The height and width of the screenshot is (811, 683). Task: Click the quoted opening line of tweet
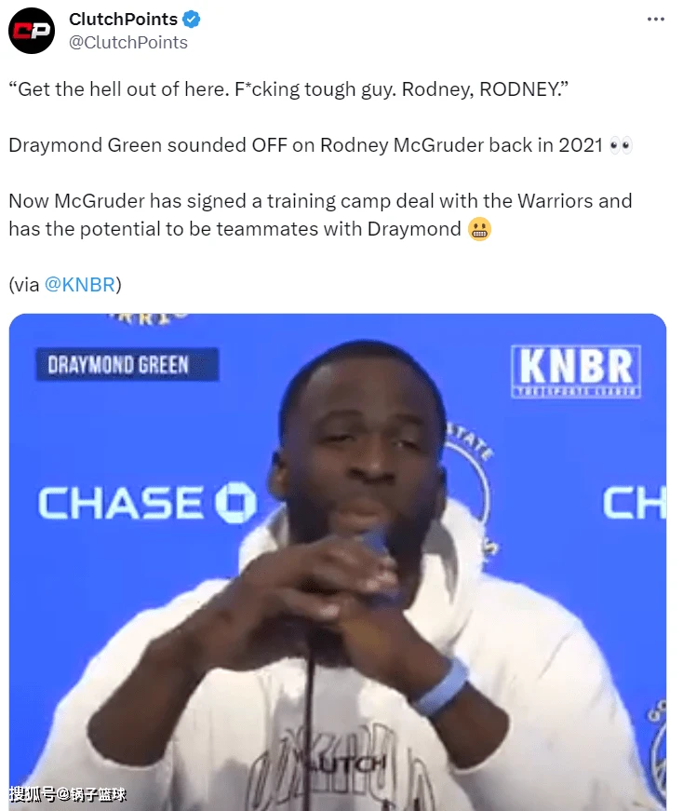(x=288, y=89)
